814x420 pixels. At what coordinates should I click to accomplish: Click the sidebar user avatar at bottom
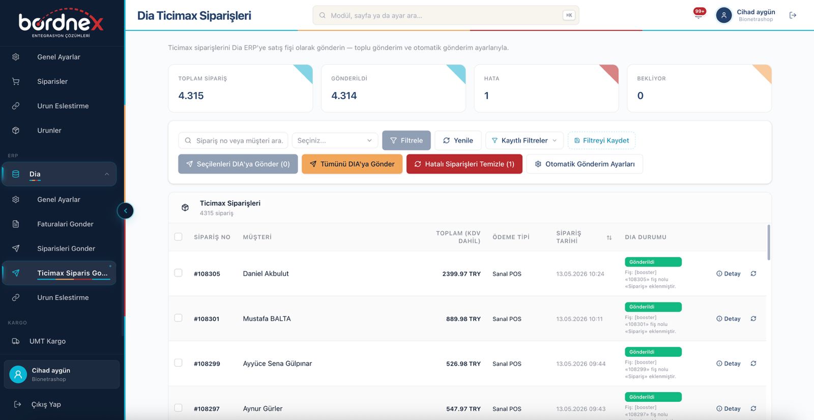(18, 374)
